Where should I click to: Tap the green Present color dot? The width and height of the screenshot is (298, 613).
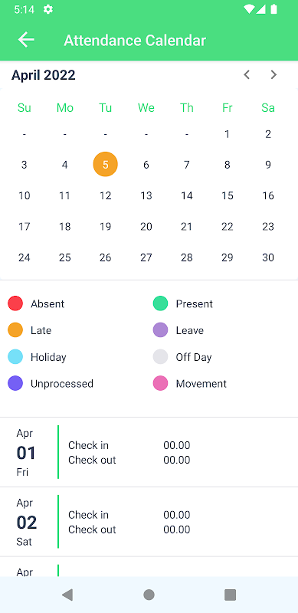(160, 303)
